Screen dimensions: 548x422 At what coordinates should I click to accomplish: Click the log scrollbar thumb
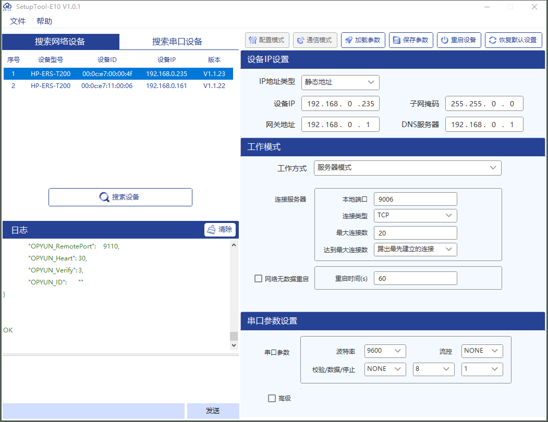[x=234, y=336]
